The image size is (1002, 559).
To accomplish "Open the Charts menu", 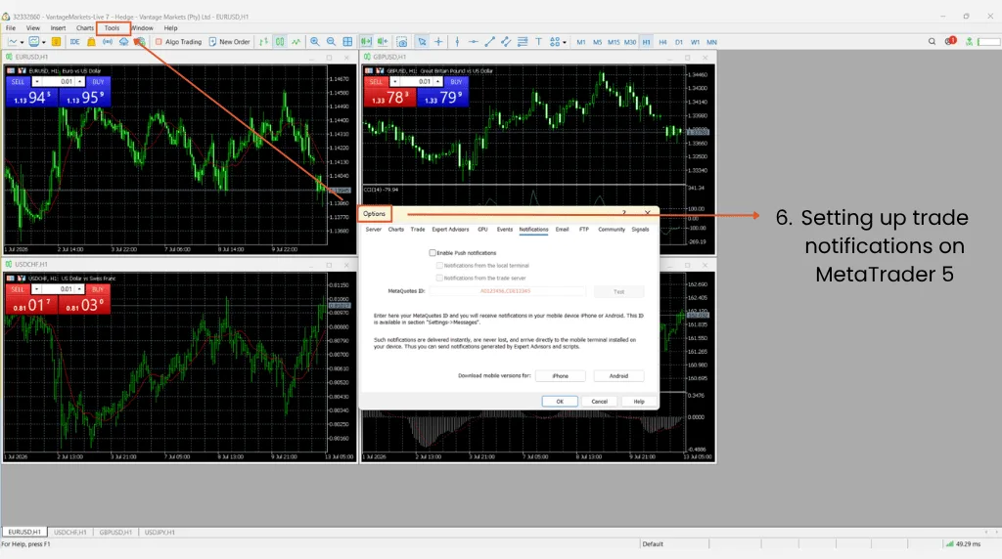I will pyautogui.click(x=85, y=28).
